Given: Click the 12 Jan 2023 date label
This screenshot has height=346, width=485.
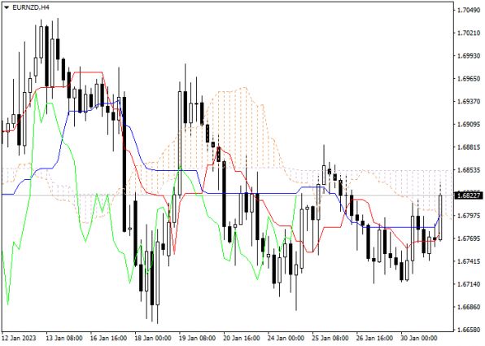Looking at the screenshot, I should click(20, 337).
